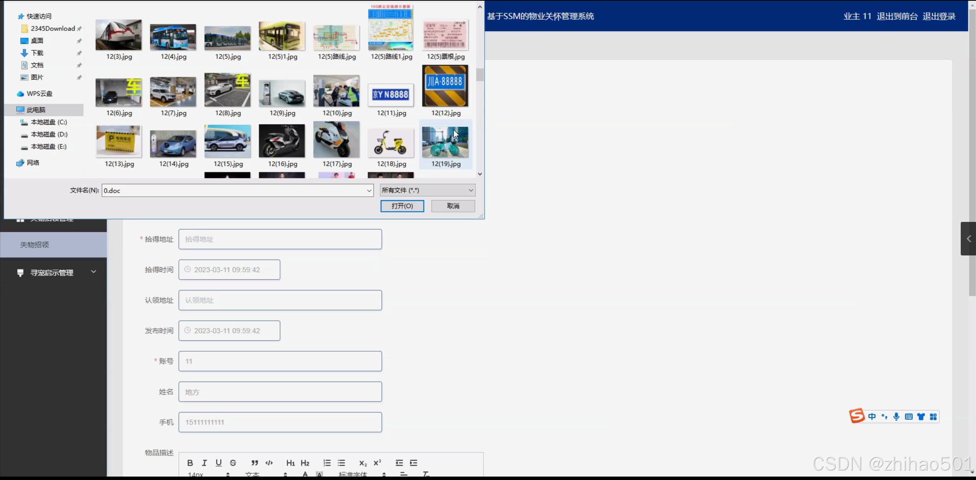Click Sogou input microphone icon
976x480 pixels.
[896, 416]
